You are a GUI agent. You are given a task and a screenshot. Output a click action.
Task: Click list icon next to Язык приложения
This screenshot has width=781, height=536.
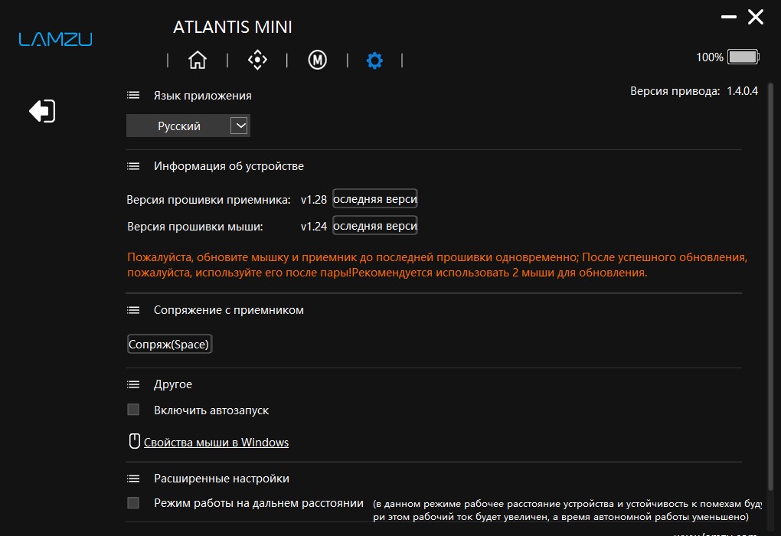(133, 95)
